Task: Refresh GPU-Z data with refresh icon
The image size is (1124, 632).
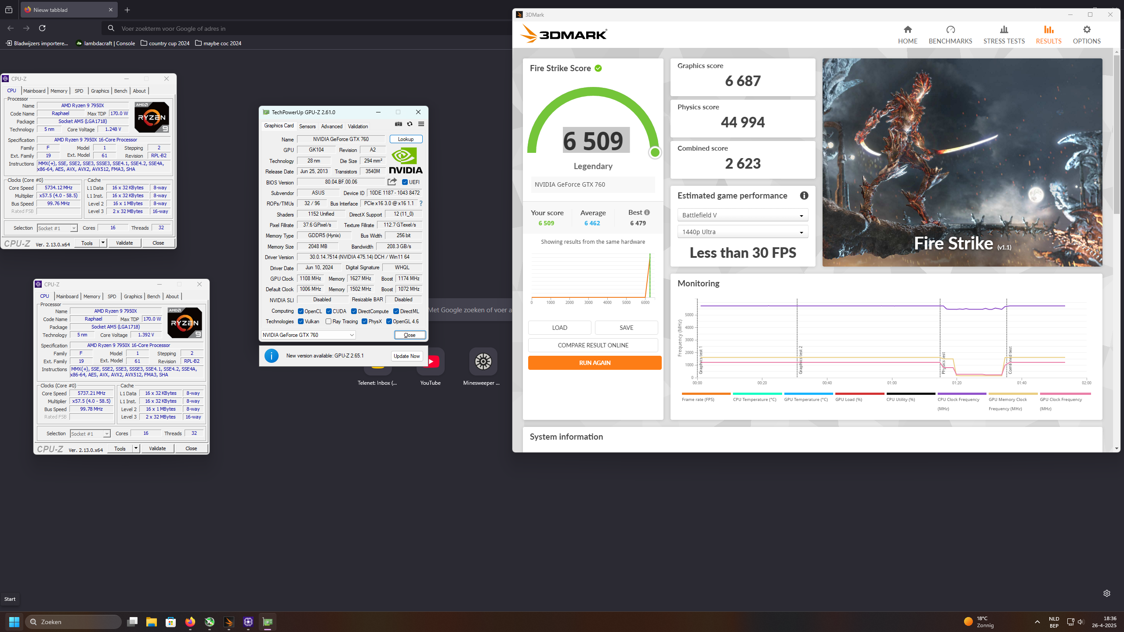Action: (x=410, y=124)
